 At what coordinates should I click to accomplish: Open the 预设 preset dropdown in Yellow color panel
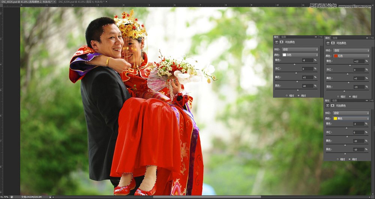pyautogui.click(x=351, y=113)
